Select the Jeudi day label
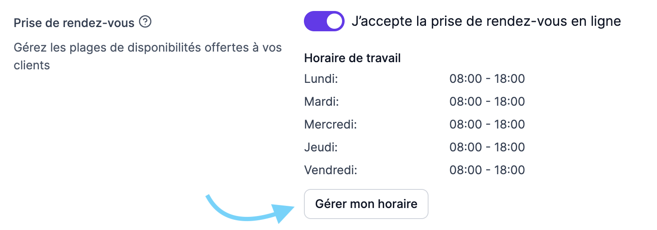 (321, 147)
